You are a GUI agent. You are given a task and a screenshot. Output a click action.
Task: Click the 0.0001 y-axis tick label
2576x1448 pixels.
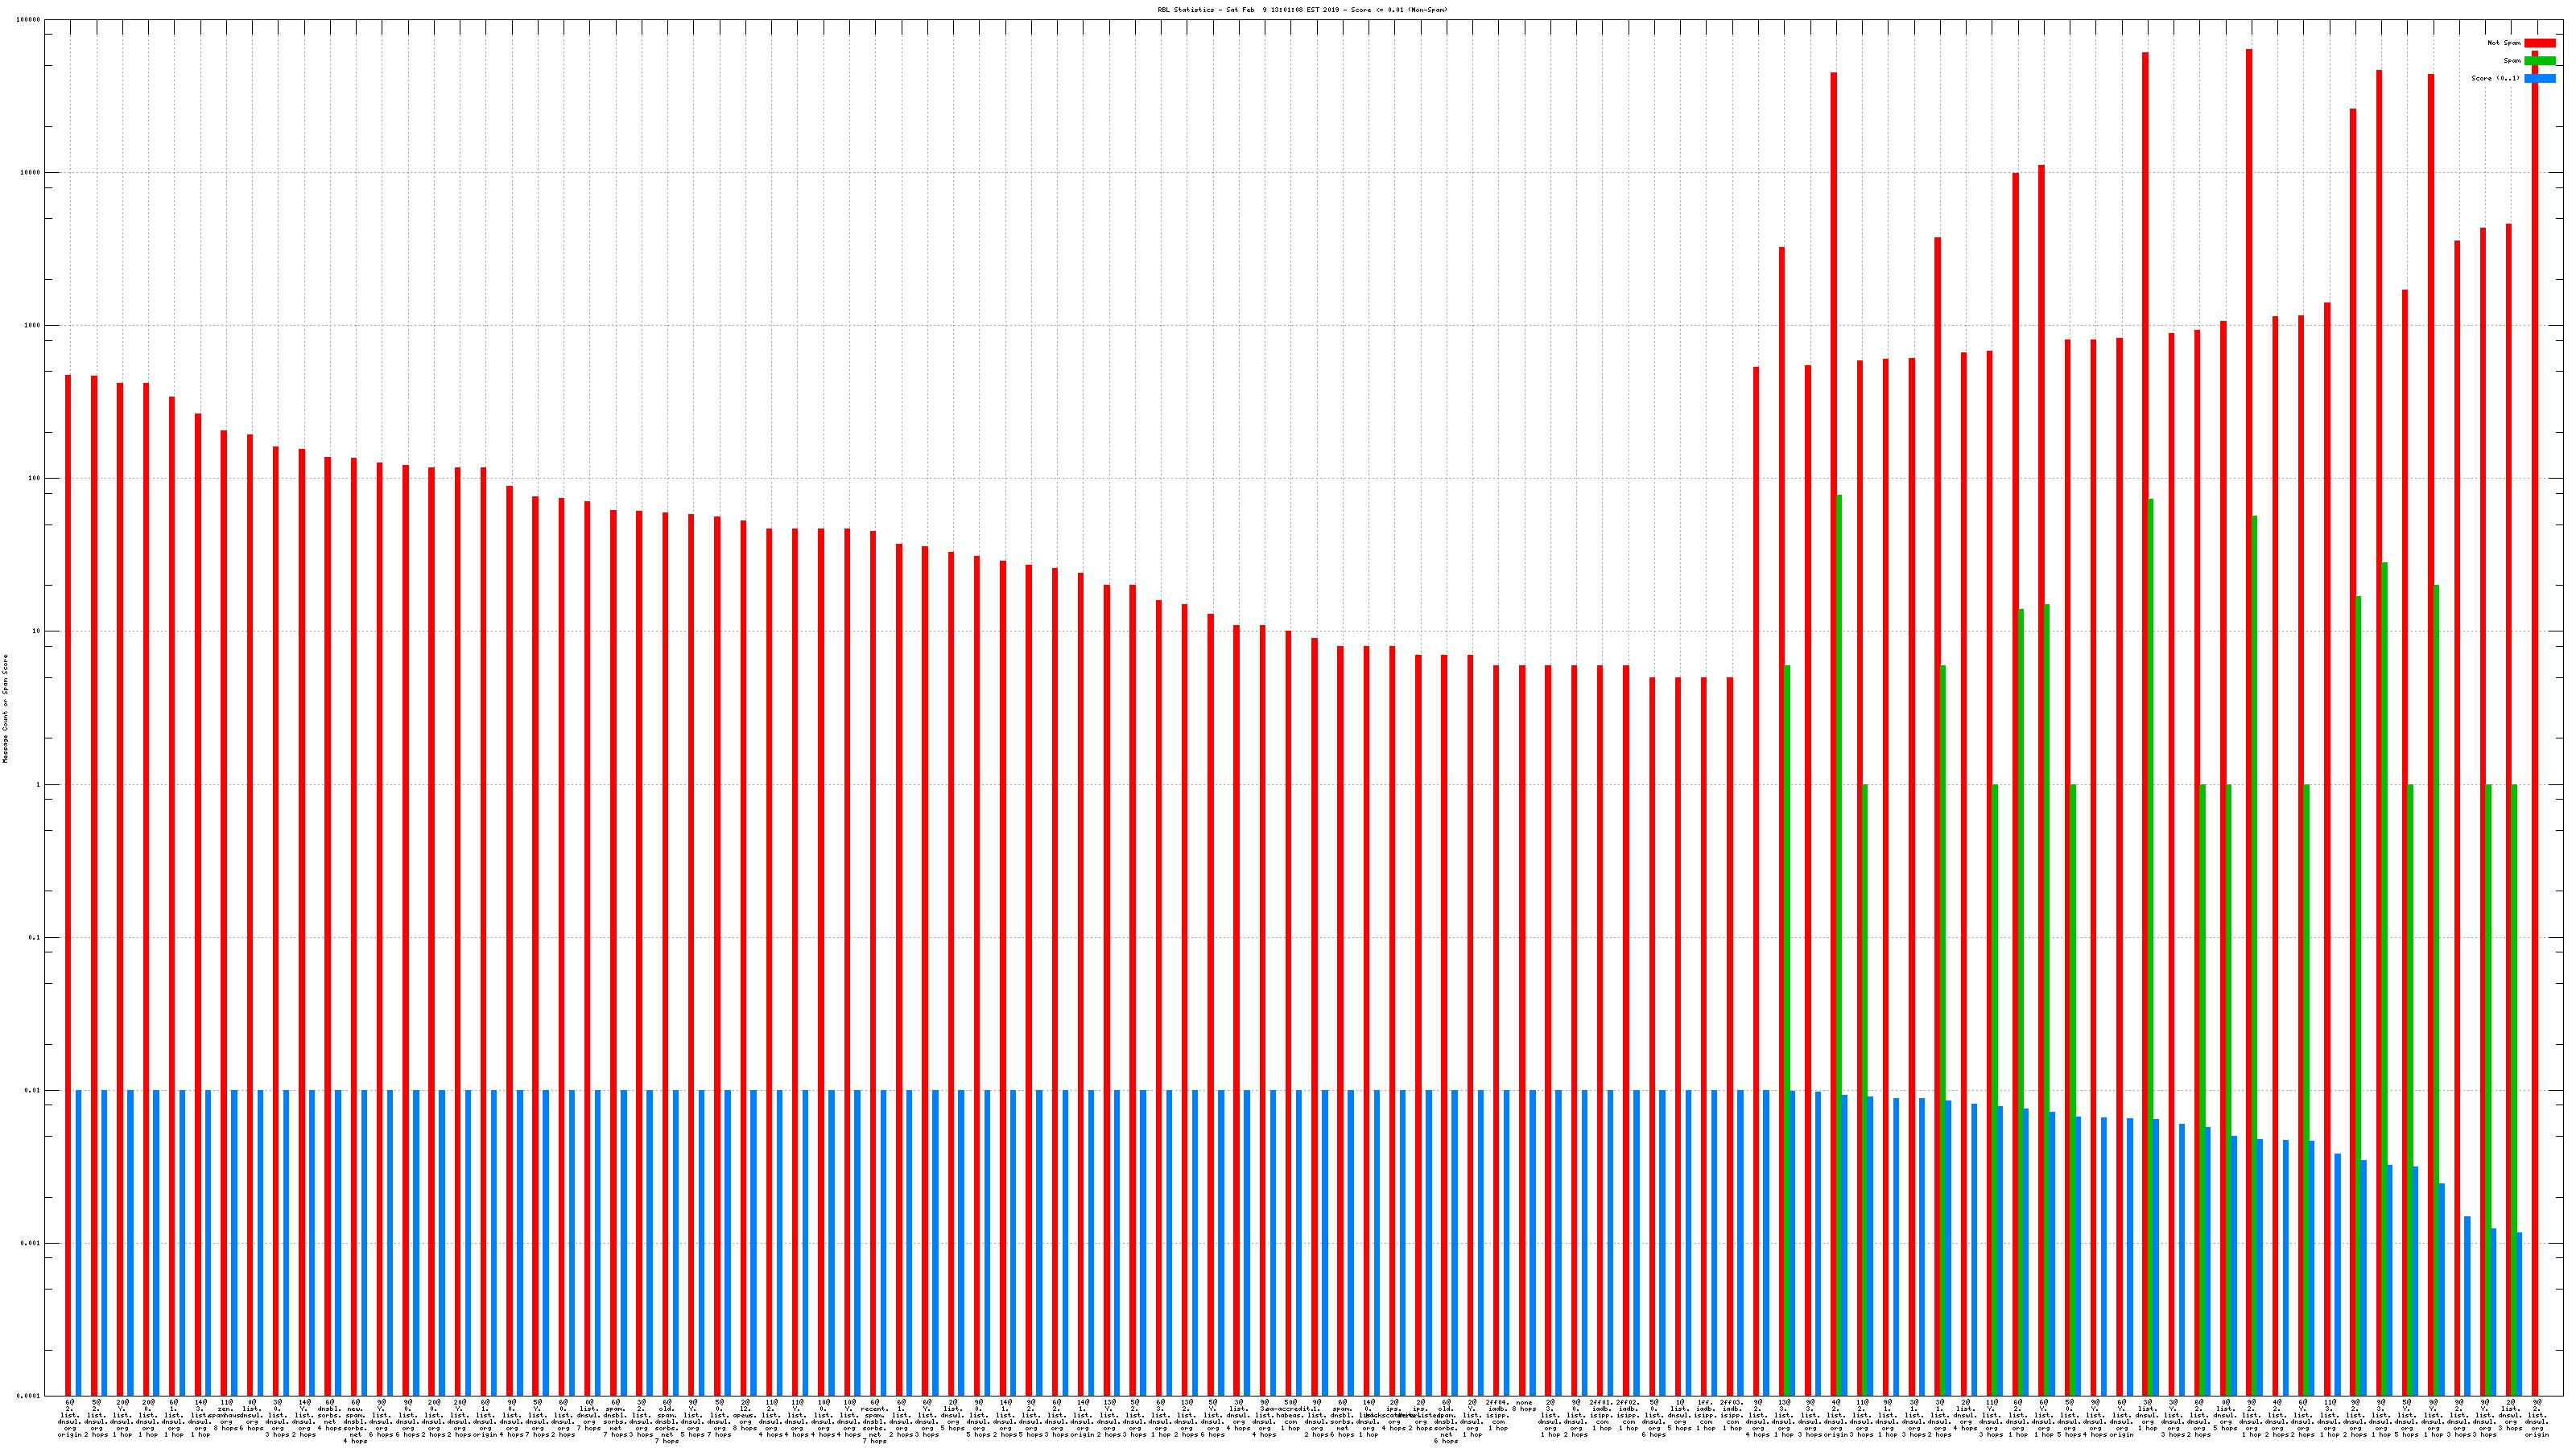(x=30, y=1396)
